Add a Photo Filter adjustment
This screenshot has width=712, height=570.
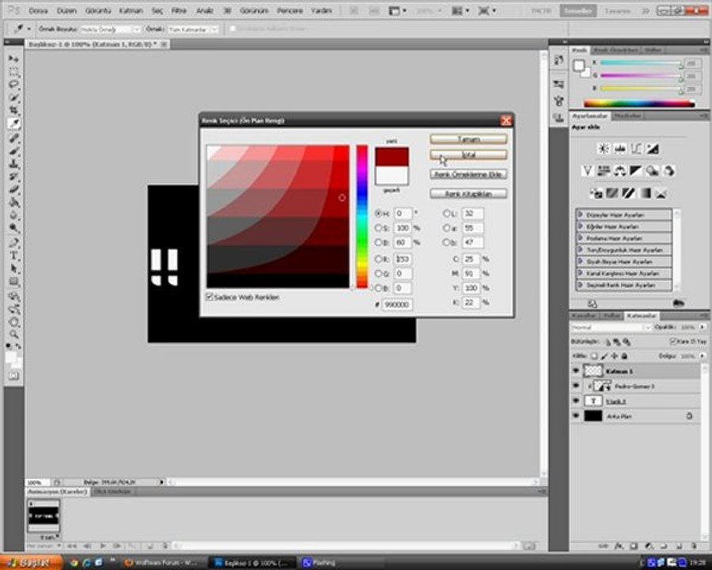point(652,171)
